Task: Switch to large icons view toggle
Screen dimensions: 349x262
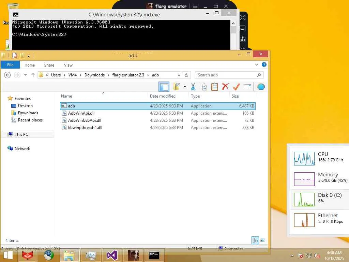Action: point(263,240)
